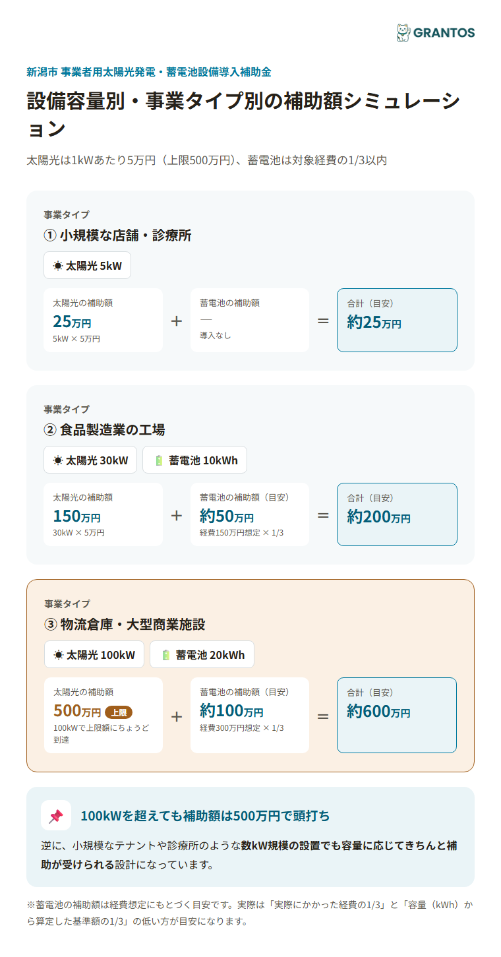Click the sun icon in 太陽光 5kW chip
The image size is (501, 957).
click(x=58, y=266)
